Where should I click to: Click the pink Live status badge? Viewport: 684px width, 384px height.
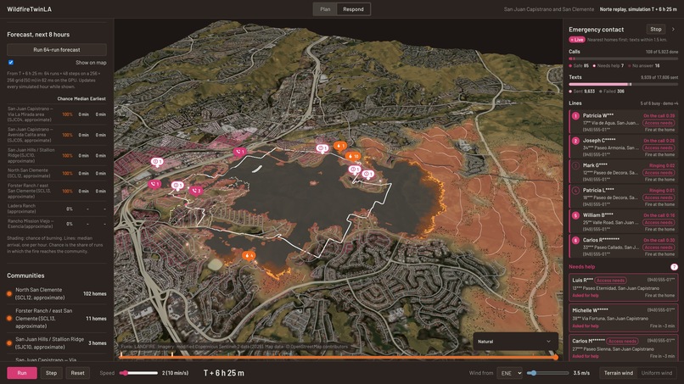click(577, 40)
